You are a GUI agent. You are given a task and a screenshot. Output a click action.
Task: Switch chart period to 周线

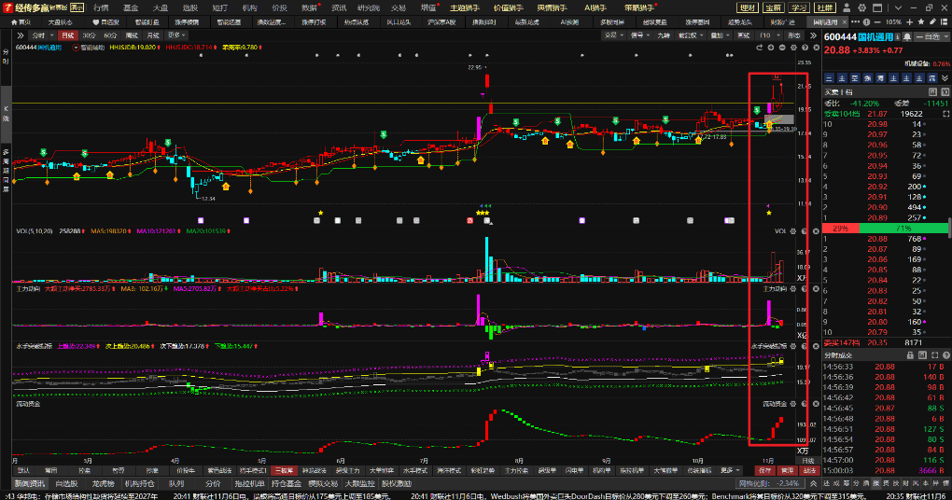tap(131, 35)
